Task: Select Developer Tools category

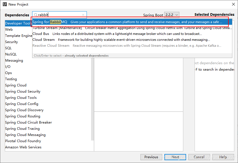Action: click(19, 23)
